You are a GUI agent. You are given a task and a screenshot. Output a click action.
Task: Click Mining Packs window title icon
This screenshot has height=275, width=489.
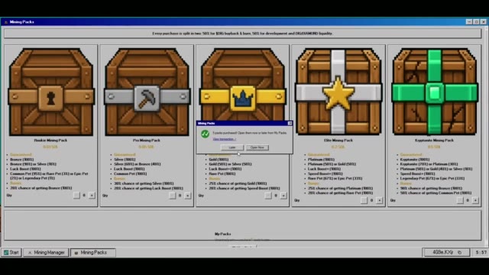tap(5, 22)
